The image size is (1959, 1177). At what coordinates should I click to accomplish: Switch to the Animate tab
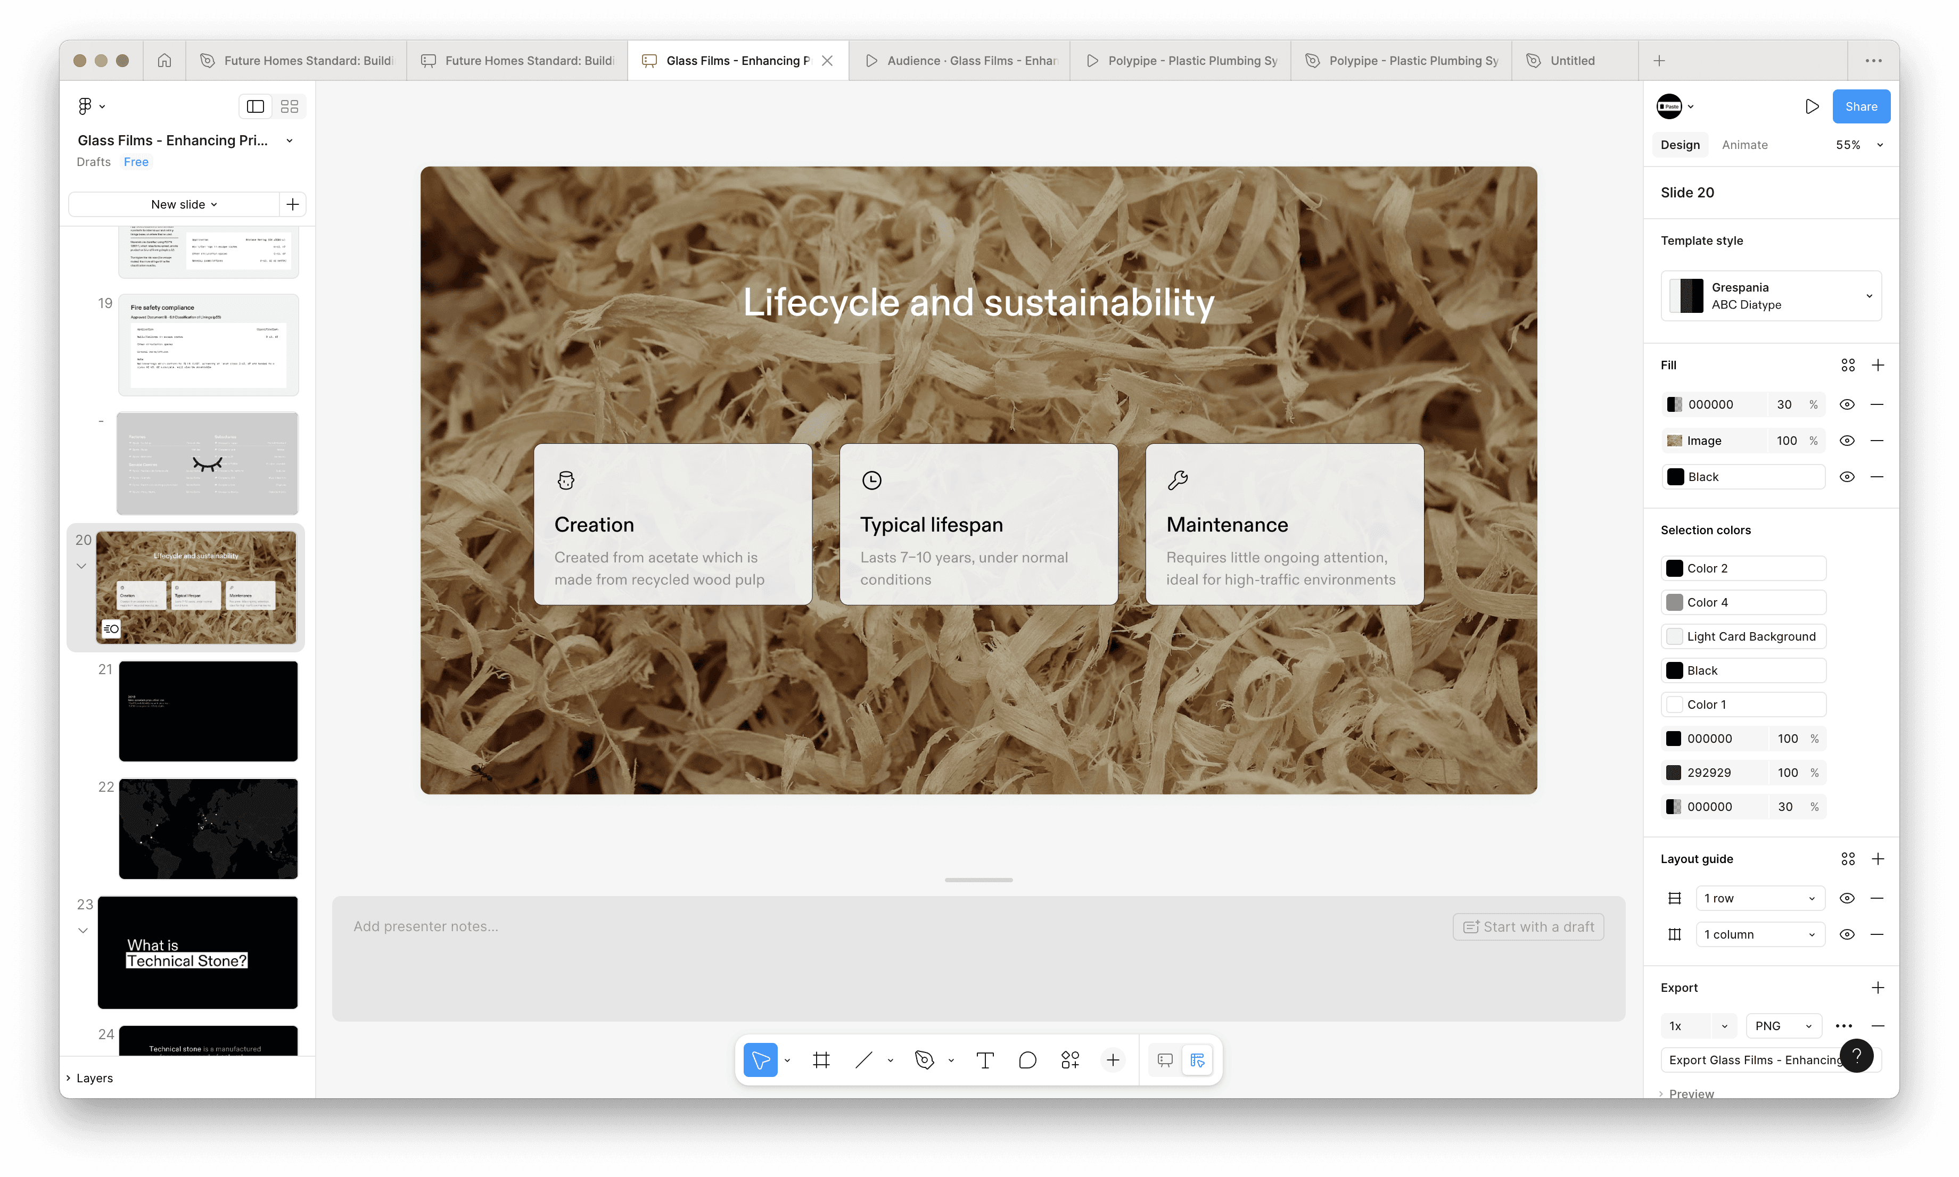(1744, 145)
